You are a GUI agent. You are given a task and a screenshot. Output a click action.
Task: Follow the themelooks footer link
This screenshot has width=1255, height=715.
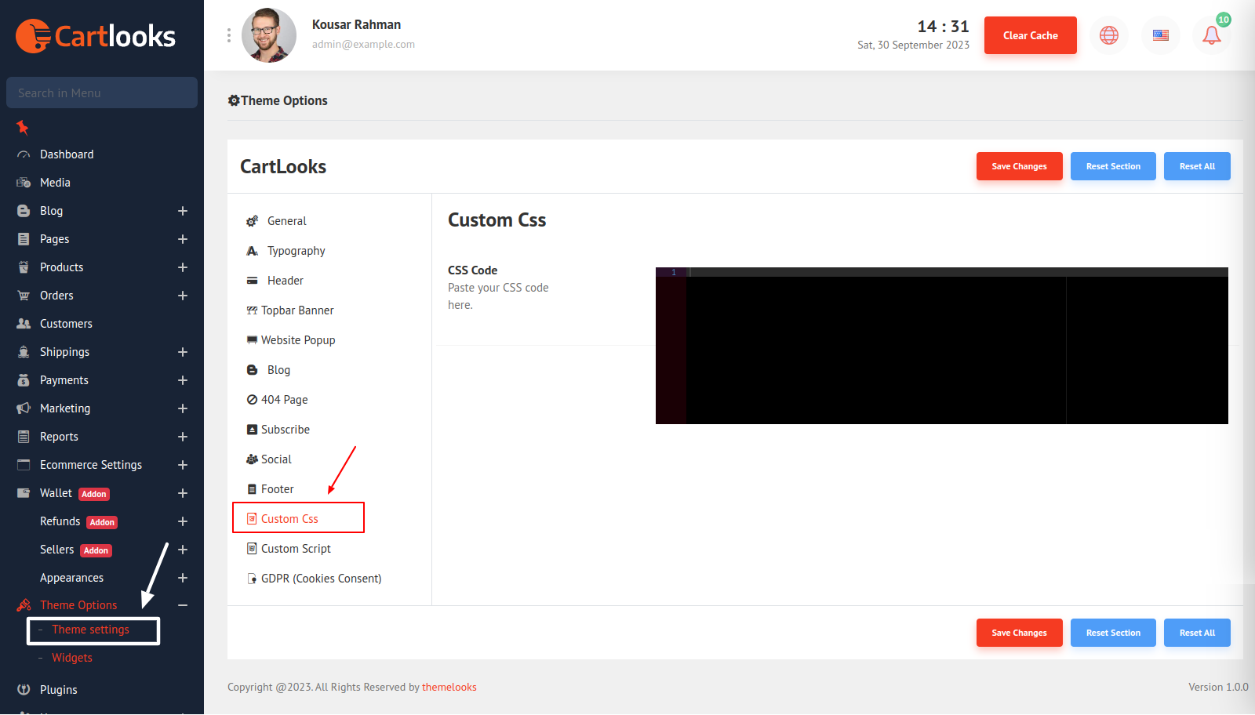tap(449, 688)
